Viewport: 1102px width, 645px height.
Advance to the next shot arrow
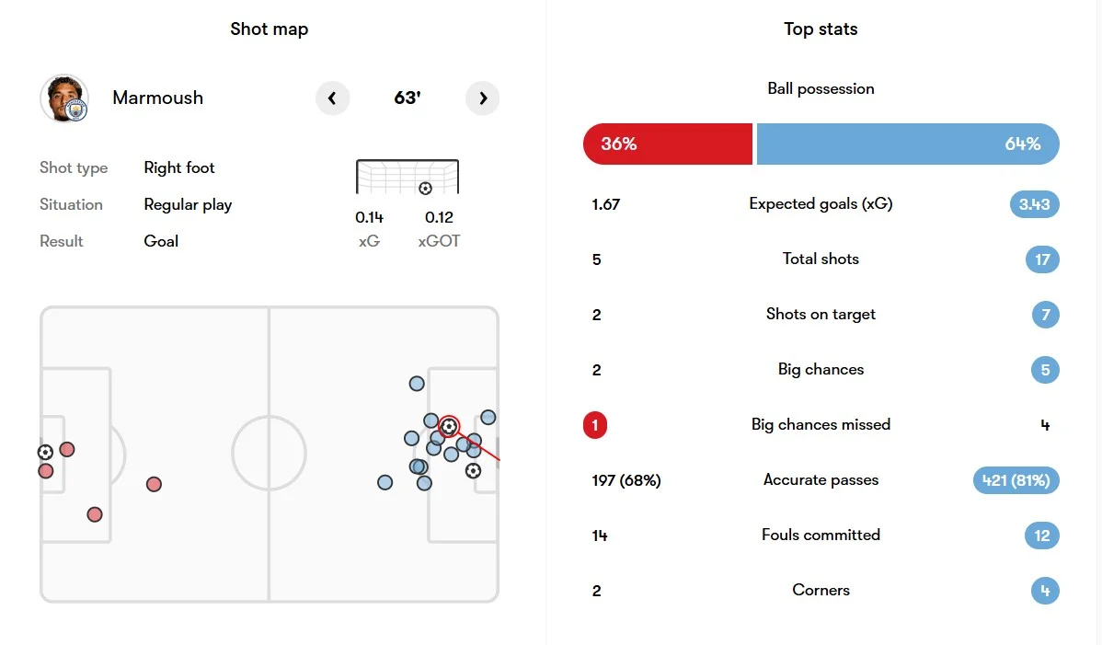[x=483, y=98]
